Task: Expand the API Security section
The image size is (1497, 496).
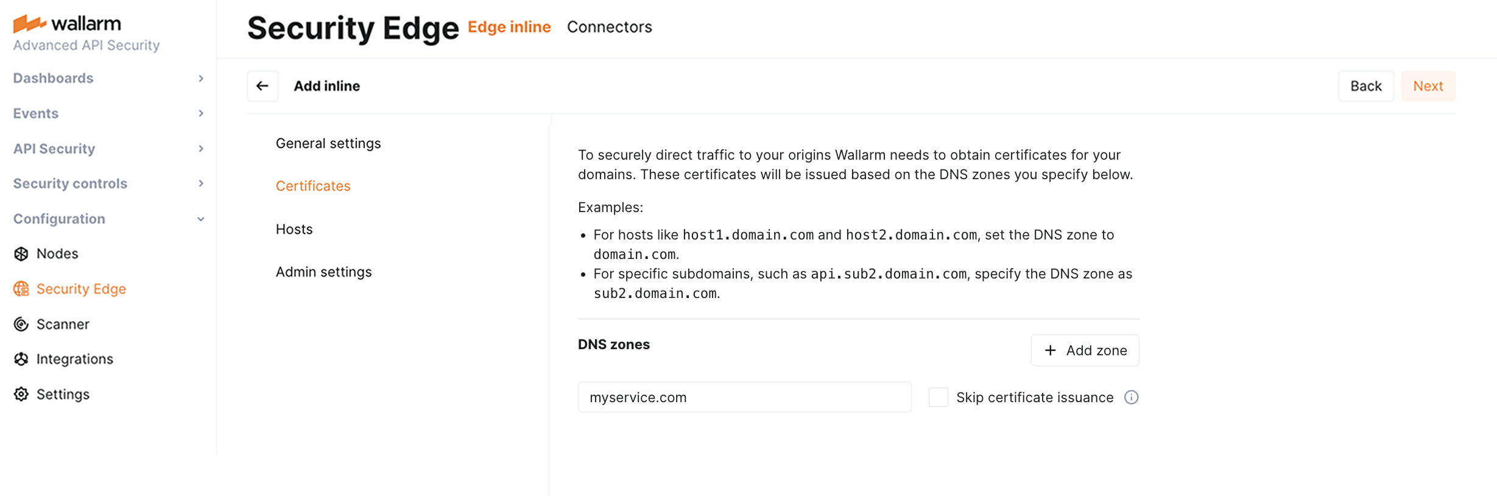Action: point(108,149)
